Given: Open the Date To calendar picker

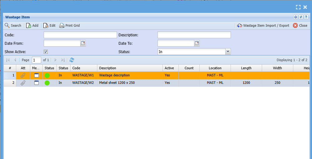Looking at the screenshot, I should pyautogui.click(x=197, y=43).
